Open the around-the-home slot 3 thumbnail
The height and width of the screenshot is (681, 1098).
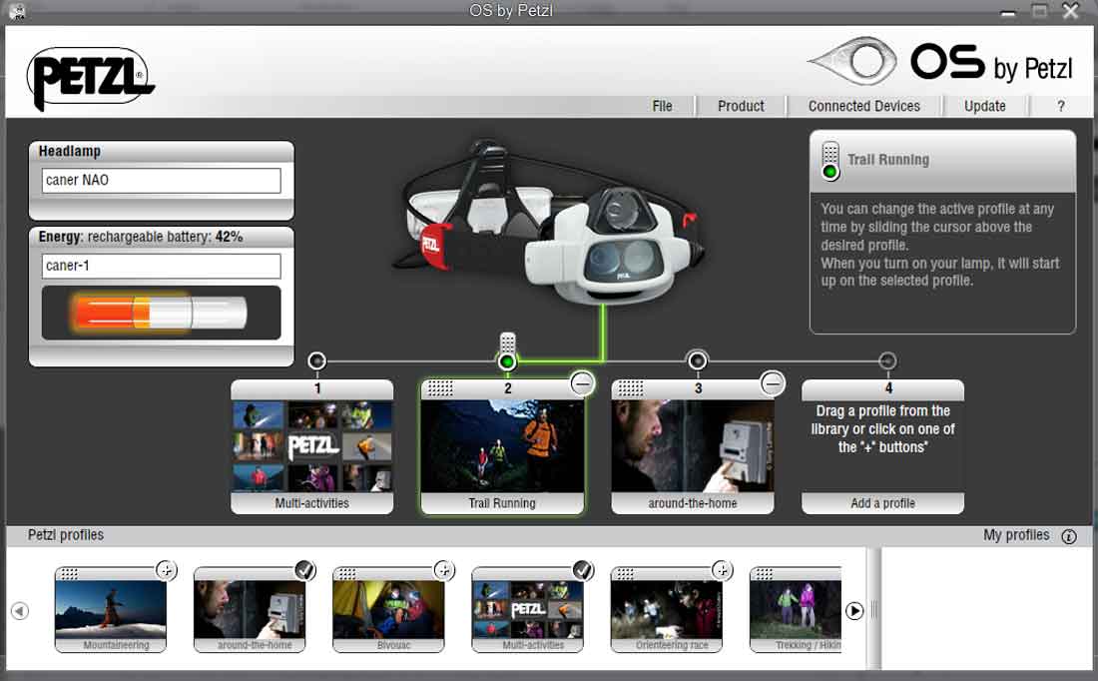click(693, 446)
